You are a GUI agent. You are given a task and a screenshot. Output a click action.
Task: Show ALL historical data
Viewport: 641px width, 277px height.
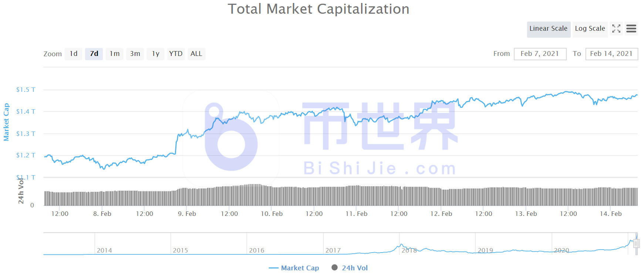tap(196, 54)
